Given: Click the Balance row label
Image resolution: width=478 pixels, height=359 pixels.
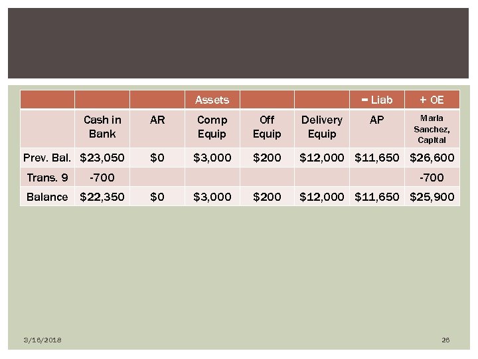Looking at the screenshot, I should [47, 197].
